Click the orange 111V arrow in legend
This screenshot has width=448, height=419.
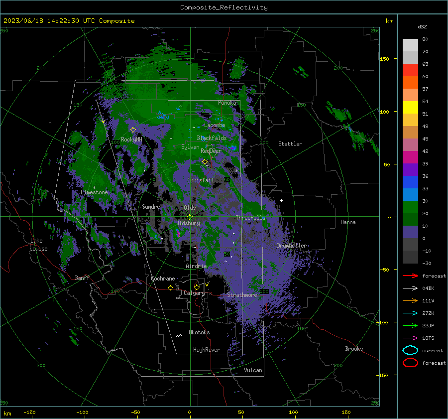[x=410, y=300]
